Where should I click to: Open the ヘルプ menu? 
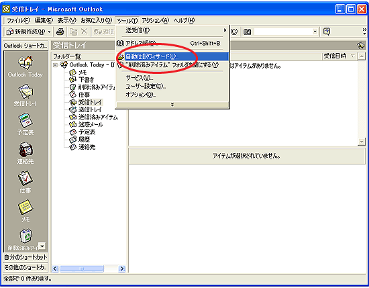(x=184, y=21)
